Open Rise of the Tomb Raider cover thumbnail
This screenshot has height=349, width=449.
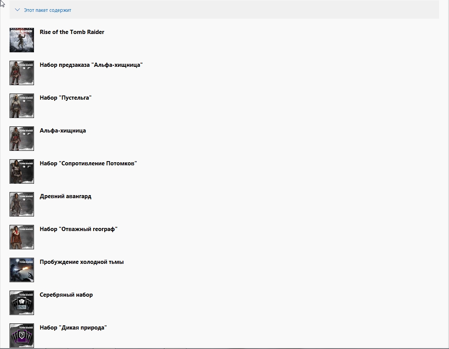(x=22, y=40)
